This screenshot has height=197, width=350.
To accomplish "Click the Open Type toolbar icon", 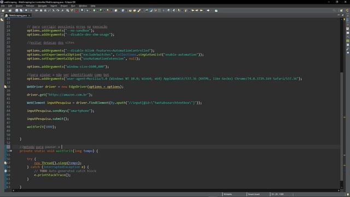I will (130, 10).
